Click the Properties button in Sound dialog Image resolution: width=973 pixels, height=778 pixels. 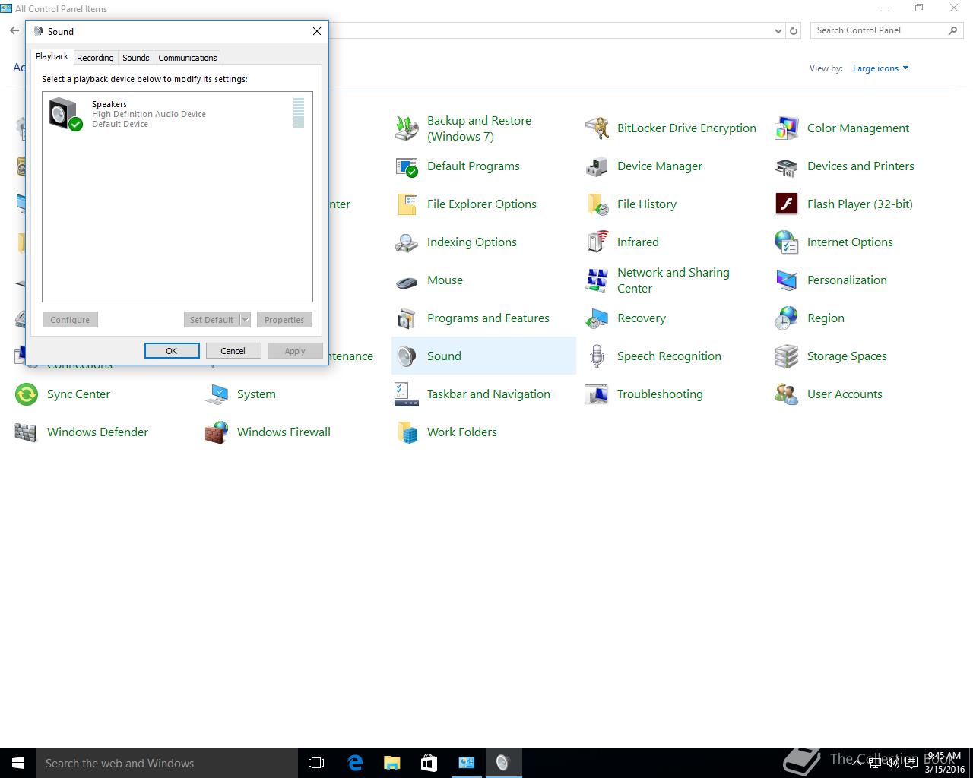[x=284, y=320]
